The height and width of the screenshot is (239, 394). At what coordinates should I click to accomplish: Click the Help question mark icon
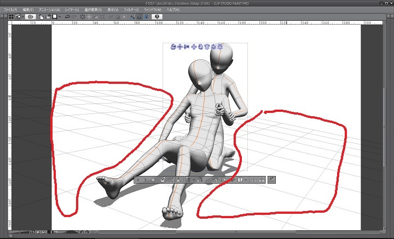(x=157, y=17)
